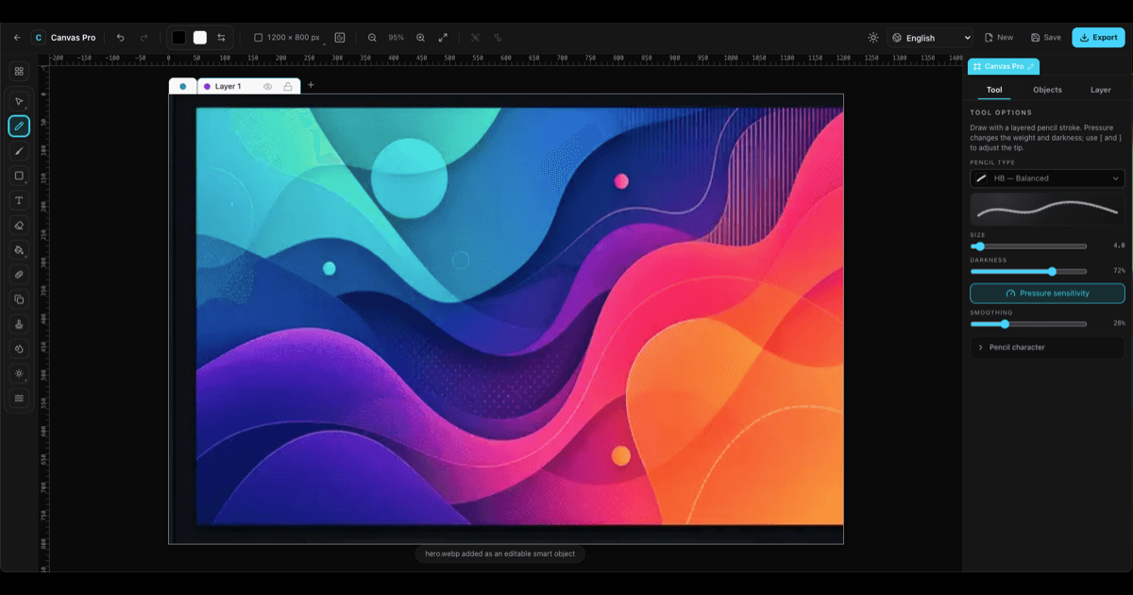Add a new layer with plus
1133x595 pixels.
coord(311,85)
